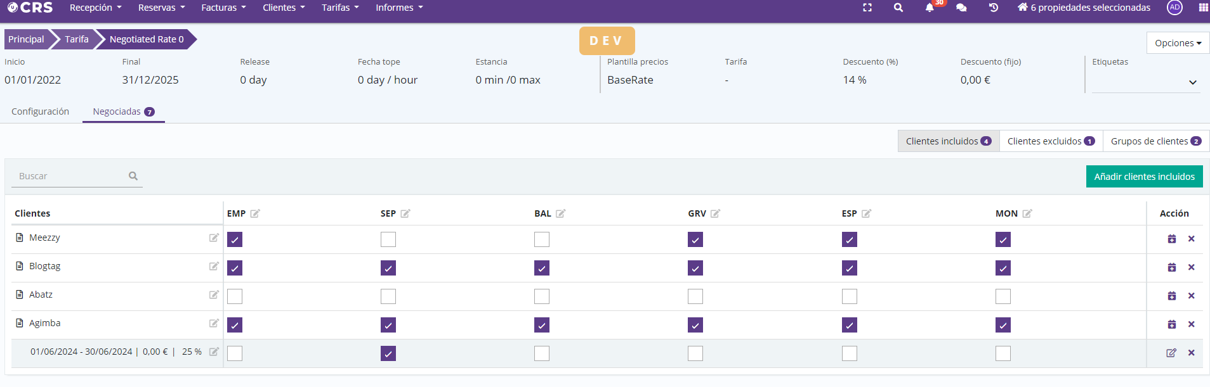Open the Reservas menu
Viewport: 1210px width, 387px height.
click(161, 8)
